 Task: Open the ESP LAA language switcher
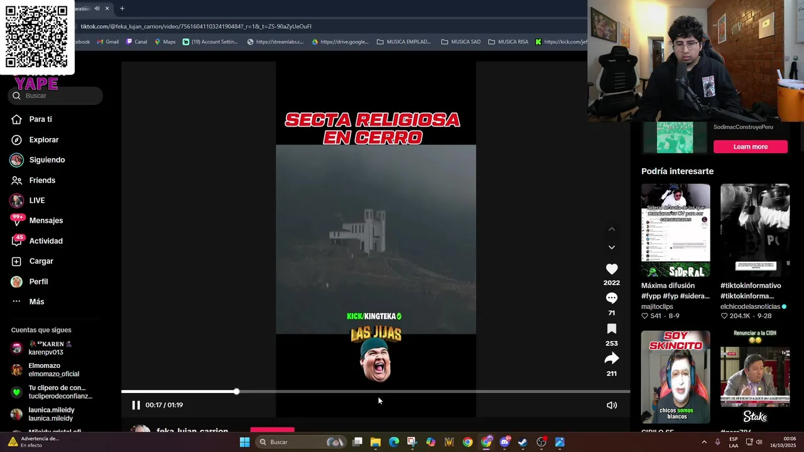tap(734, 442)
